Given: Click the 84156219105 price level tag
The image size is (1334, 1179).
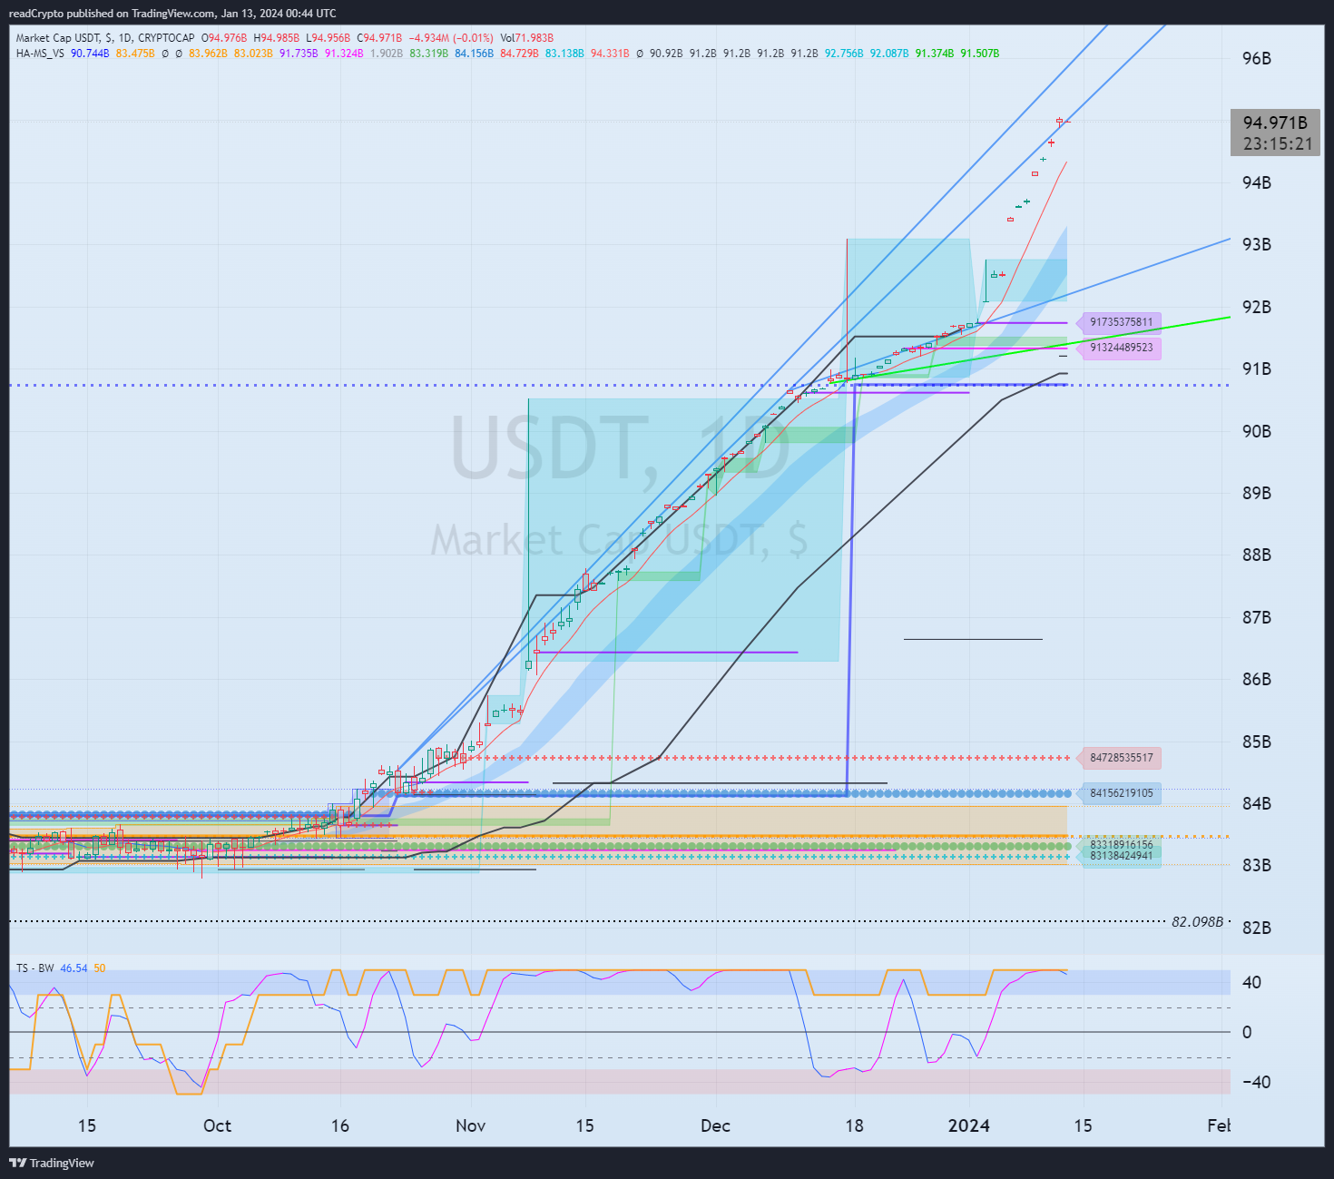Looking at the screenshot, I should coord(1120,793).
